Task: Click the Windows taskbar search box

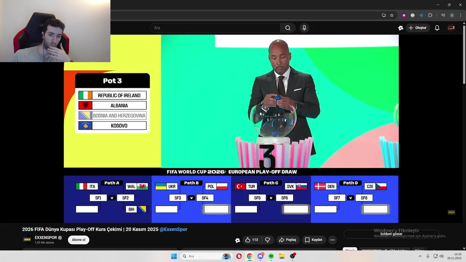Action: (206, 256)
